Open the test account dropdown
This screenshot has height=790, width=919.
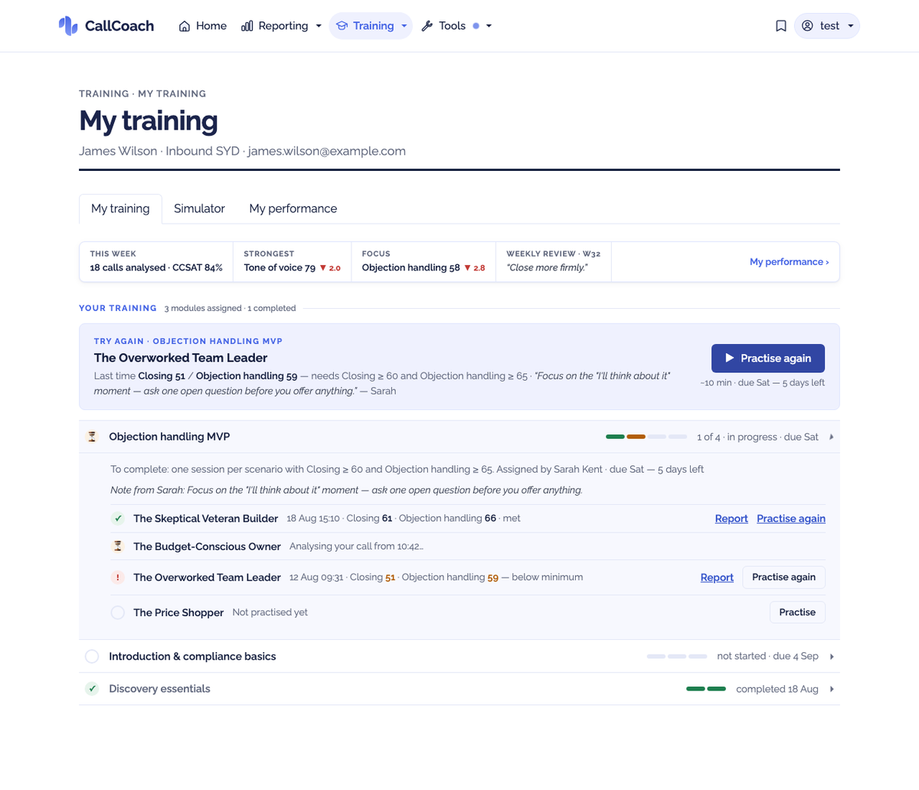pyautogui.click(x=827, y=26)
